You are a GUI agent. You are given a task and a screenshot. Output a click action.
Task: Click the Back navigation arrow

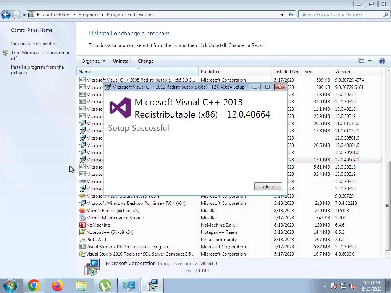pos(6,15)
